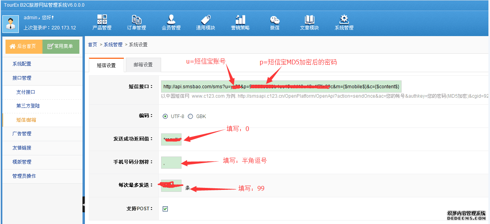Open the 系统管理 gear icon

[x=344, y=20]
